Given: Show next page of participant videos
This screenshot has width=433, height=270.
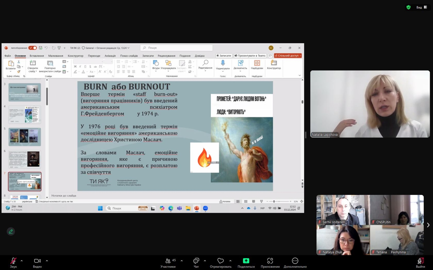Looking at the screenshot, I should tap(428, 225).
